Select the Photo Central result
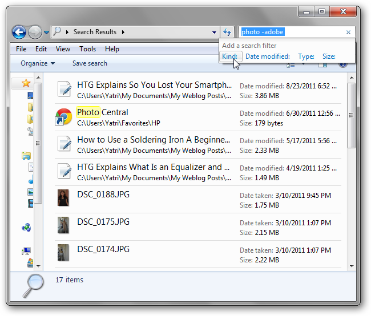Screen dimensions: 371x316 [x=198, y=118]
